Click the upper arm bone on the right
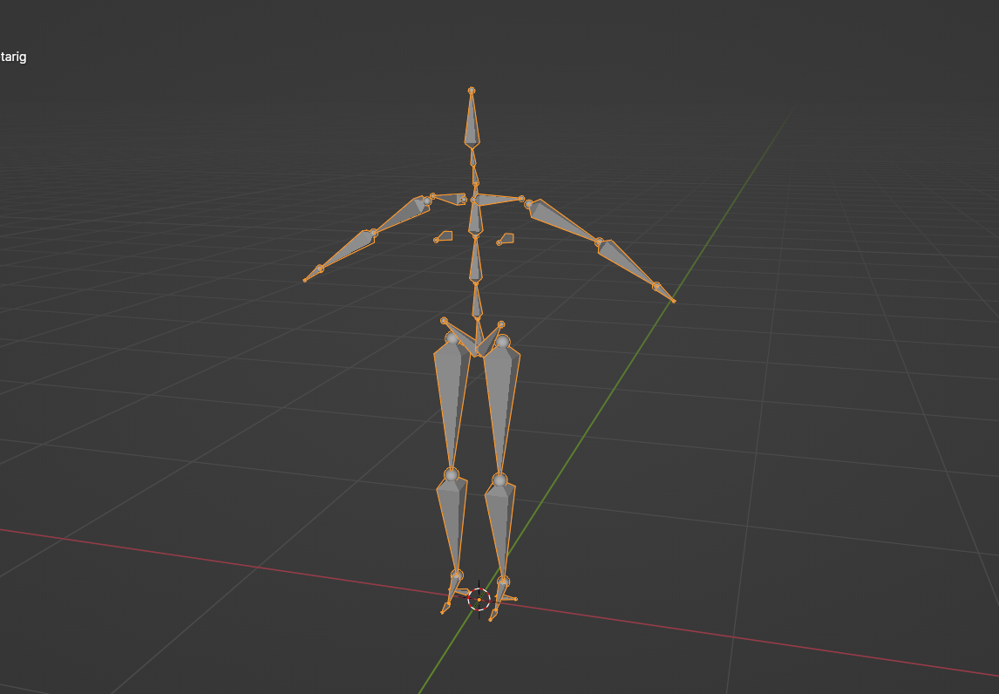 point(561,221)
